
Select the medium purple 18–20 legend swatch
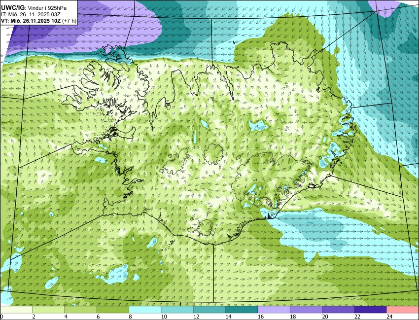point(306,310)
